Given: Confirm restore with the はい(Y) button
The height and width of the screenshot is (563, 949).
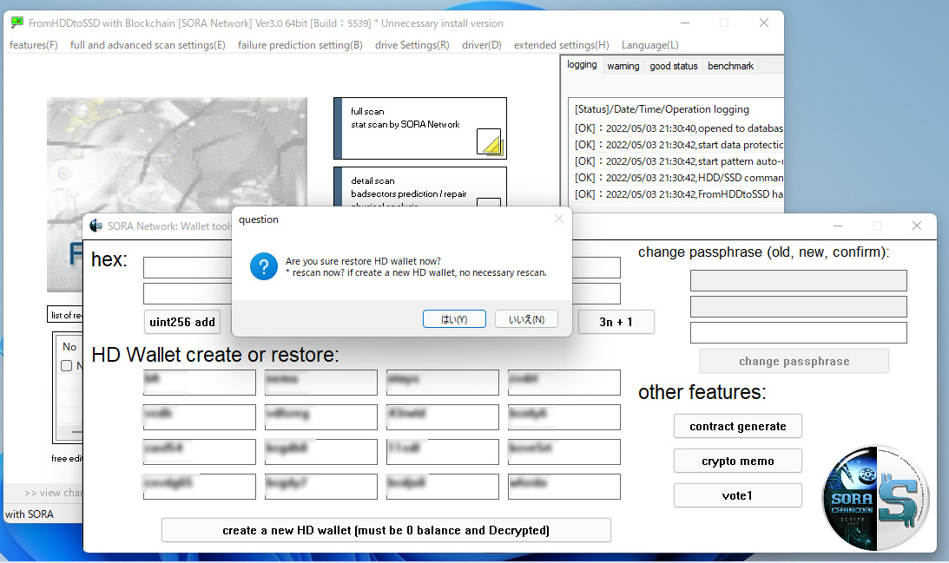Looking at the screenshot, I should 454,319.
